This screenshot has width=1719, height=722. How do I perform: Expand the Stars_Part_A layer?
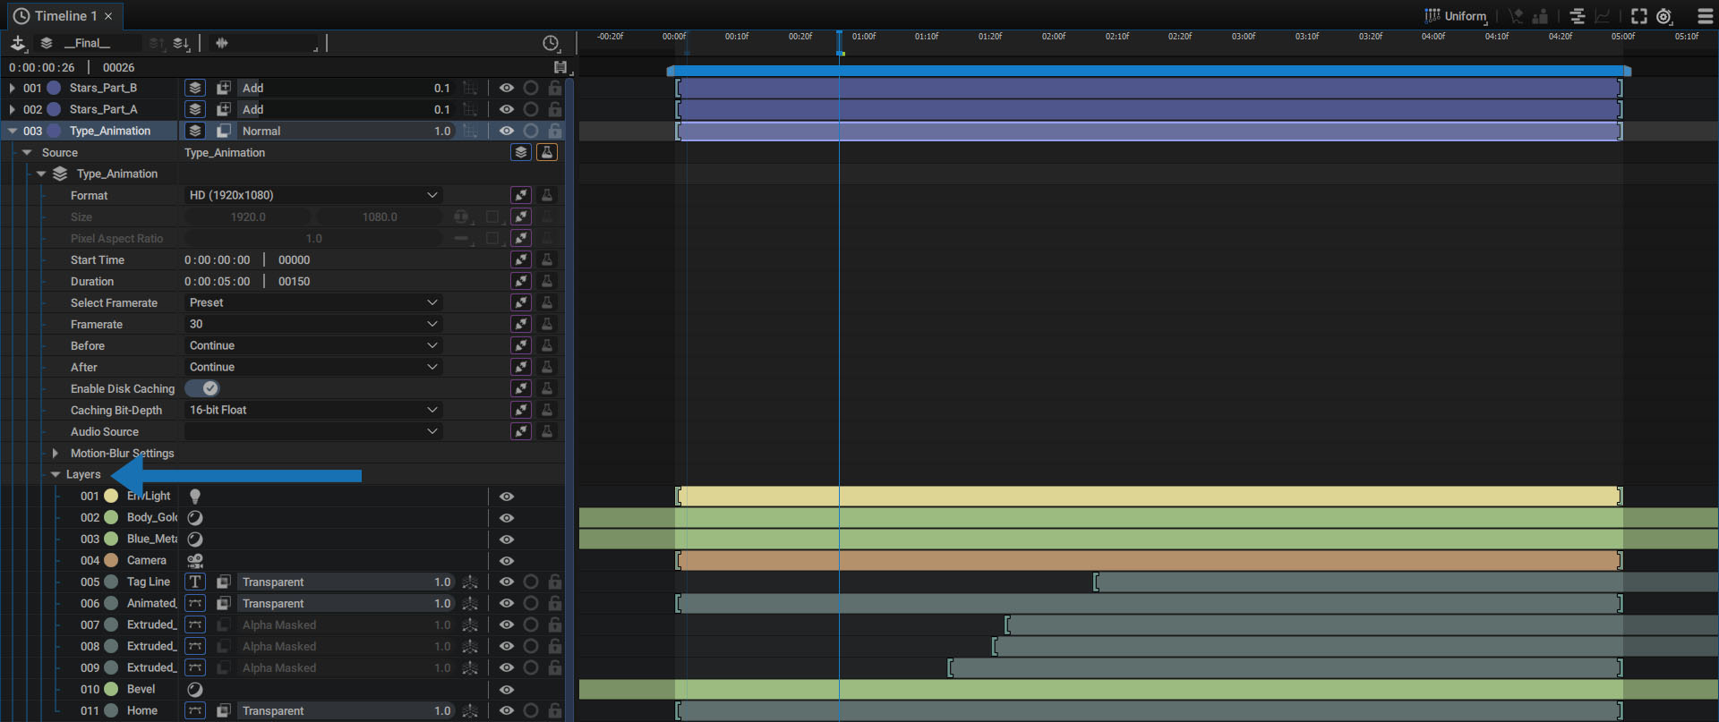[12, 109]
